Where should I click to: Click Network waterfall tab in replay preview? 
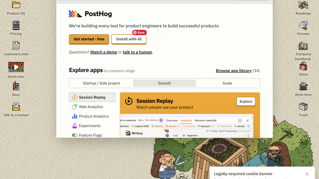(206, 121)
